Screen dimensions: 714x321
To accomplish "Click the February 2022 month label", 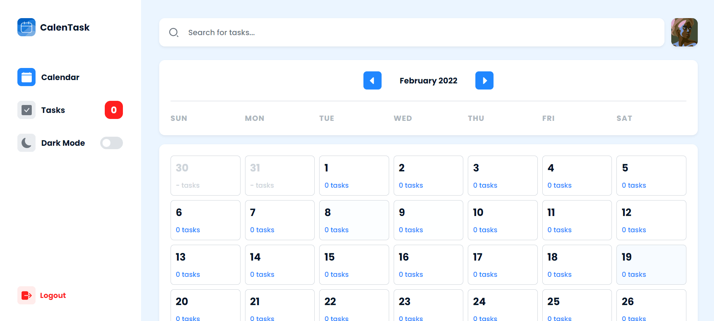I will (428, 80).
